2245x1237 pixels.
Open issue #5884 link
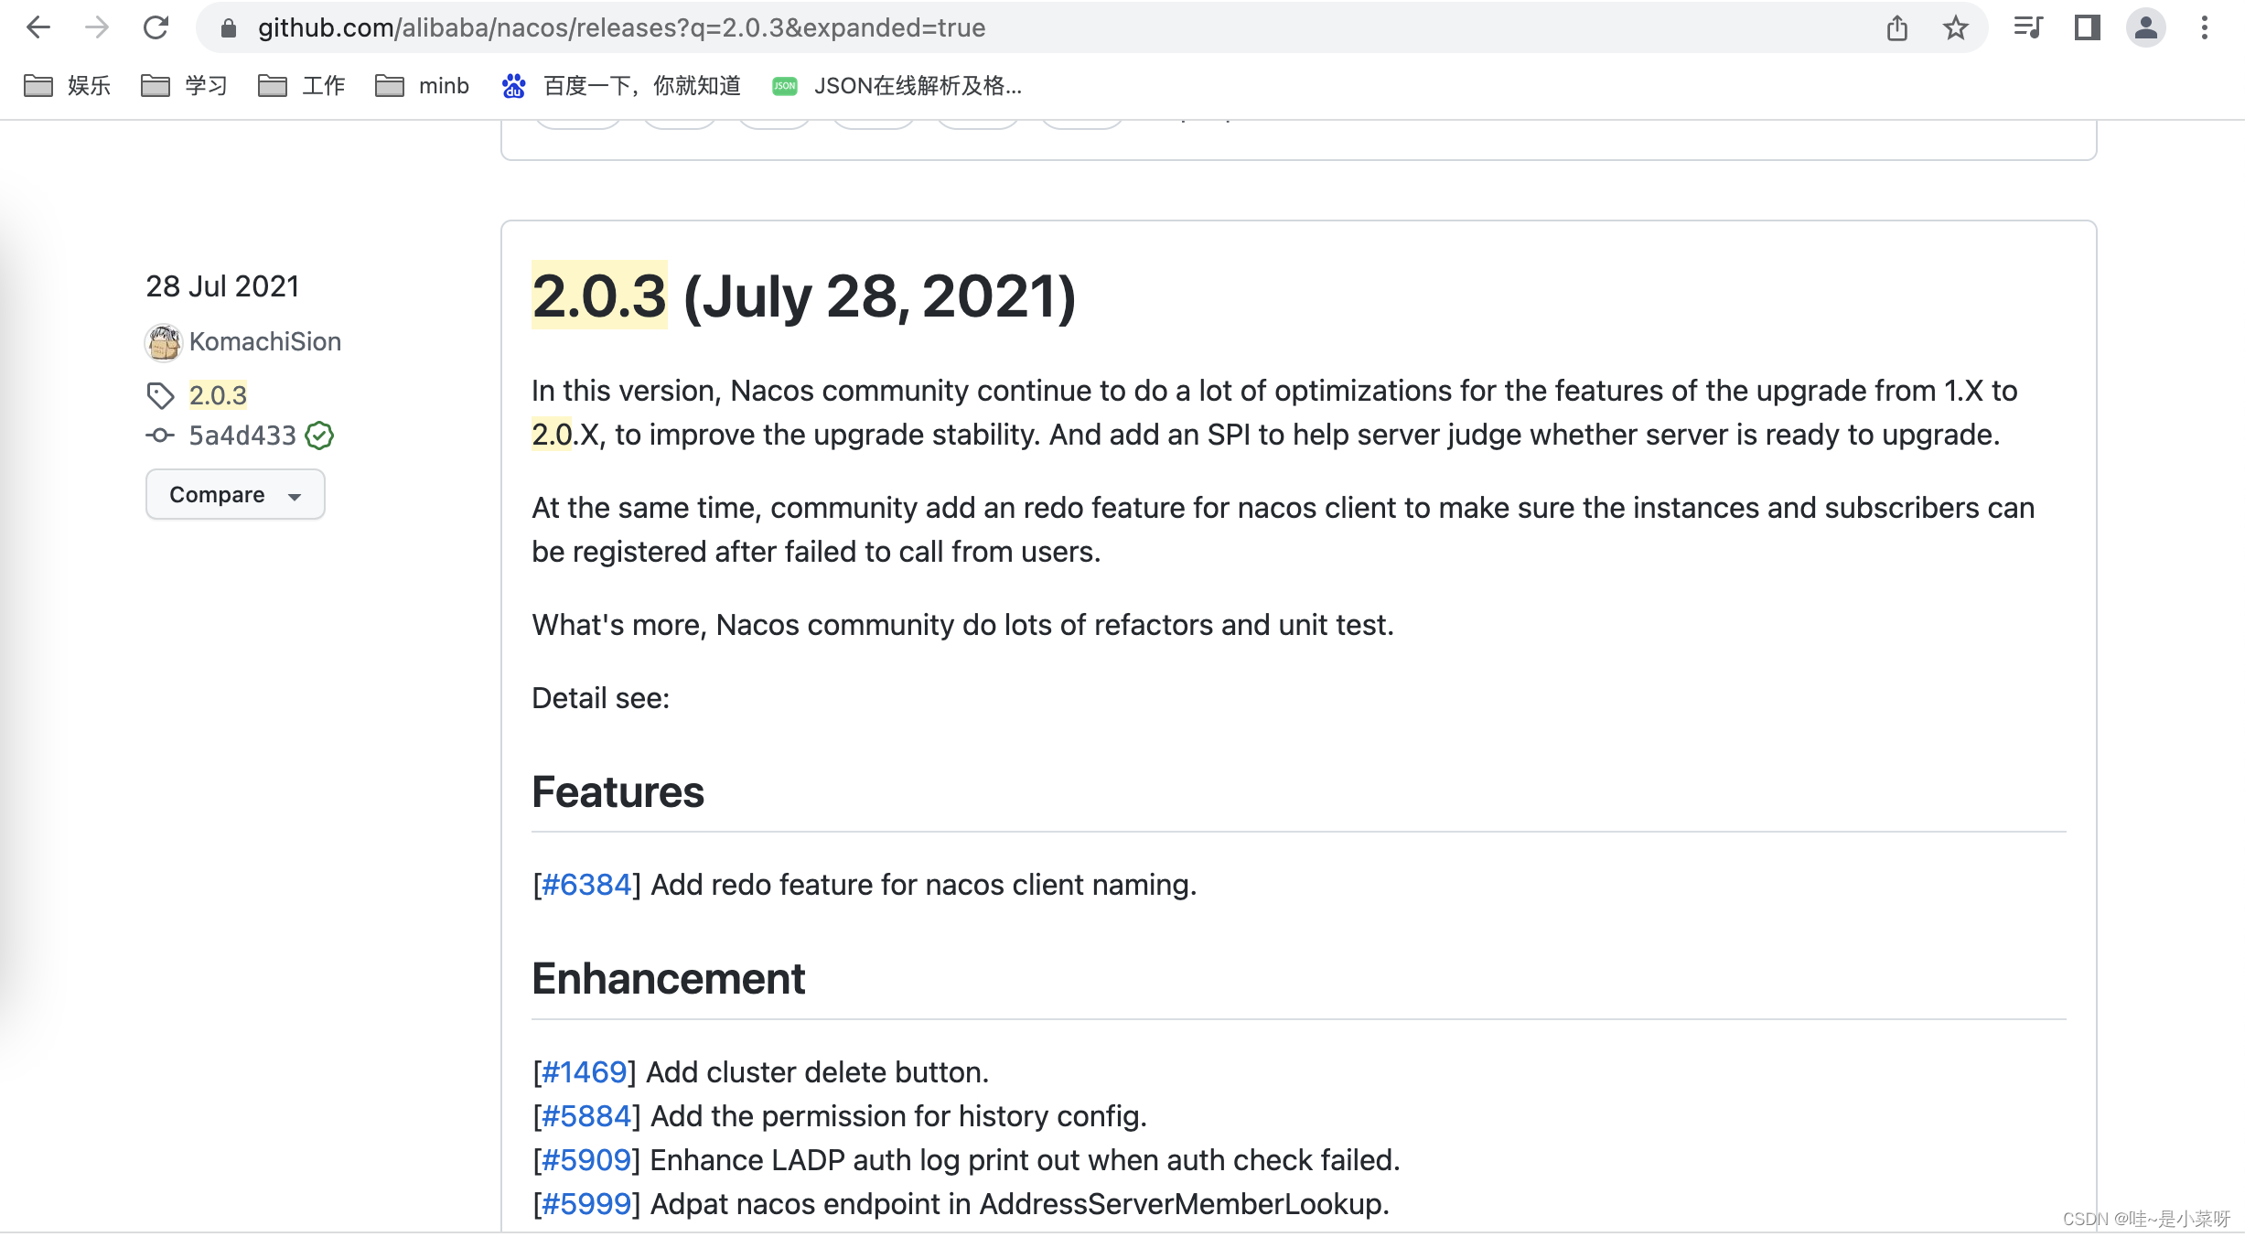coord(586,1116)
